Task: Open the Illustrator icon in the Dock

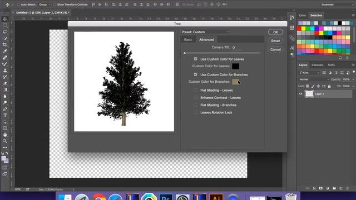Action: [x=216, y=197]
